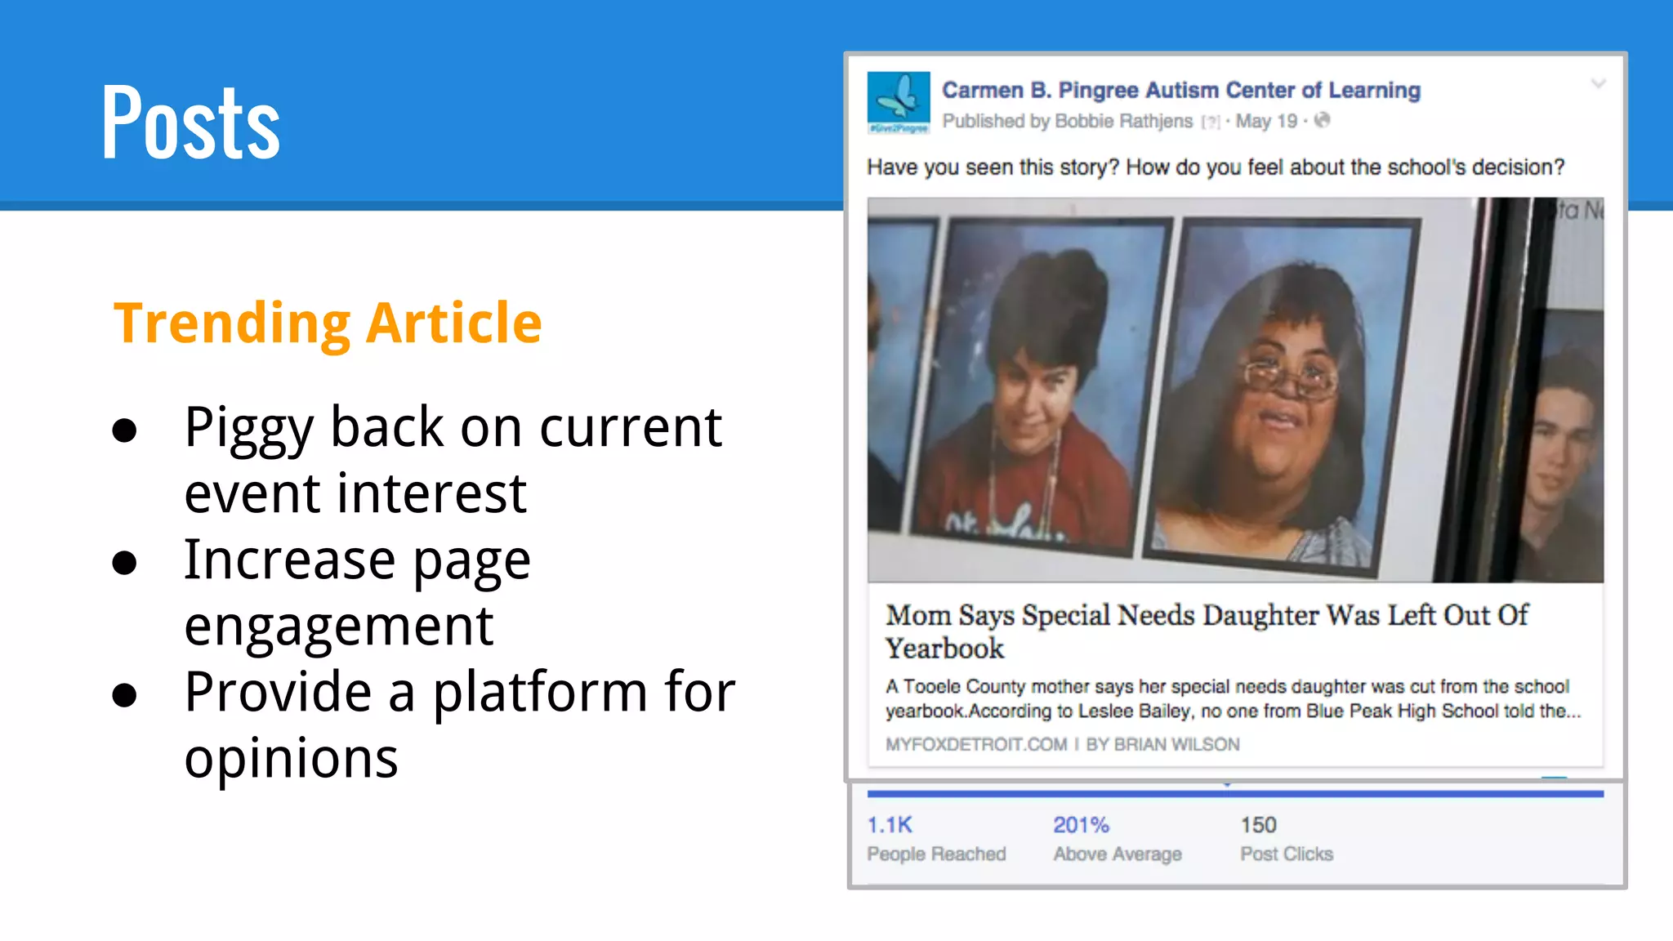Click the MYFOXDETROIT.COM source text

(976, 744)
